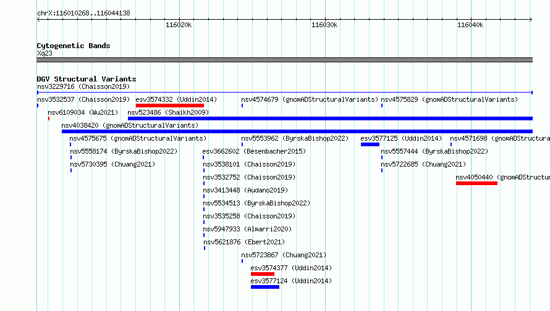Click the Xq23 band label
550x311 pixels.
(44, 53)
